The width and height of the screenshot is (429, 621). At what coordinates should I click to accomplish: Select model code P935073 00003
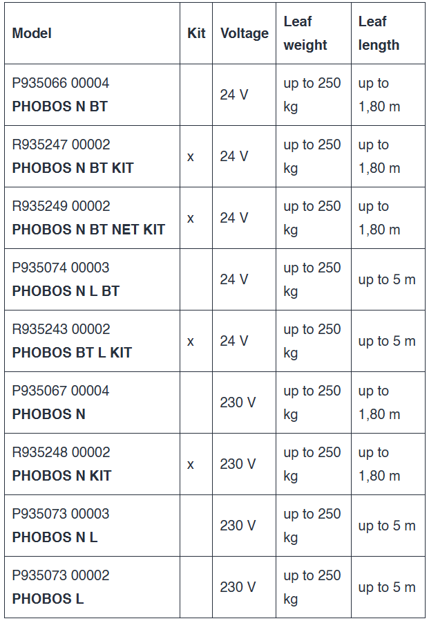tap(61, 514)
